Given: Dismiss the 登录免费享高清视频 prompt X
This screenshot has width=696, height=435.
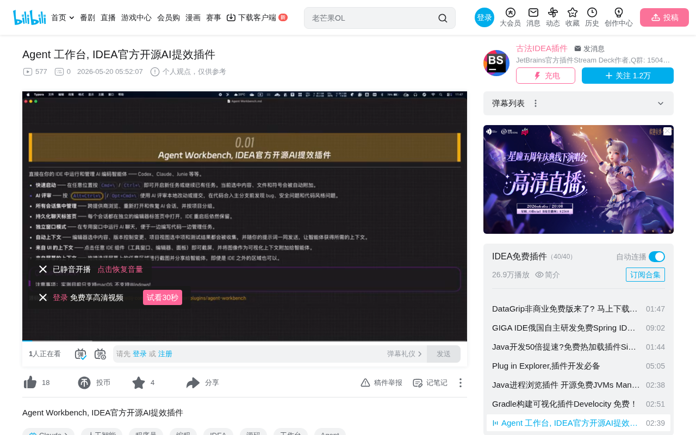Looking at the screenshot, I should (x=43, y=297).
